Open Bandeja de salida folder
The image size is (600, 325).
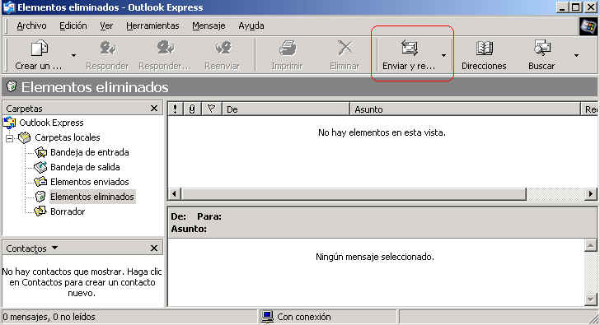click(85, 167)
